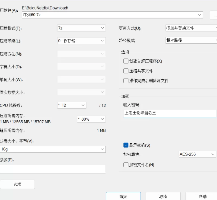Click the disabled 字典大小(D) dropdown
Viewport: 217px width, 200px height.
click(81, 66)
